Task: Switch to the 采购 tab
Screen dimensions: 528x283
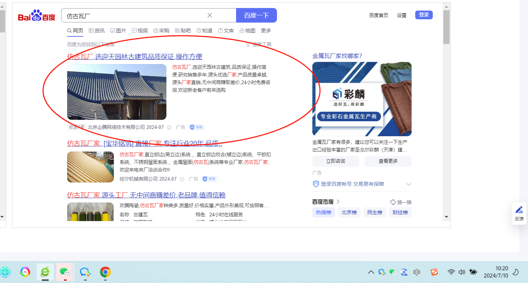Action: tap(161, 31)
